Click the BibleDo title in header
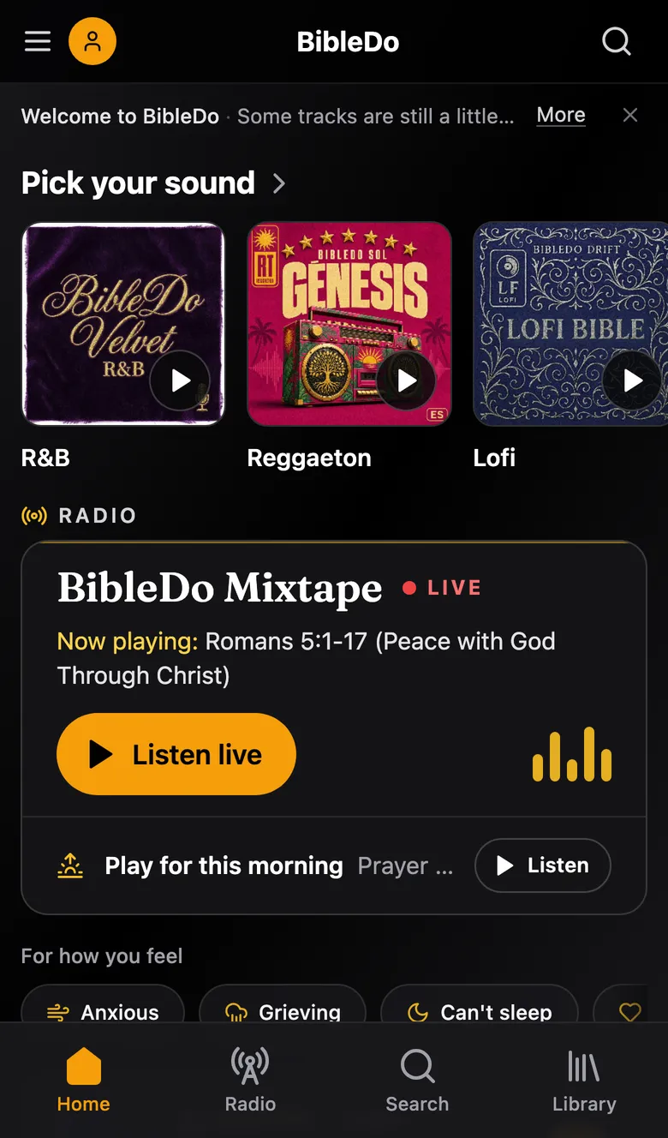 pyautogui.click(x=348, y=42)
